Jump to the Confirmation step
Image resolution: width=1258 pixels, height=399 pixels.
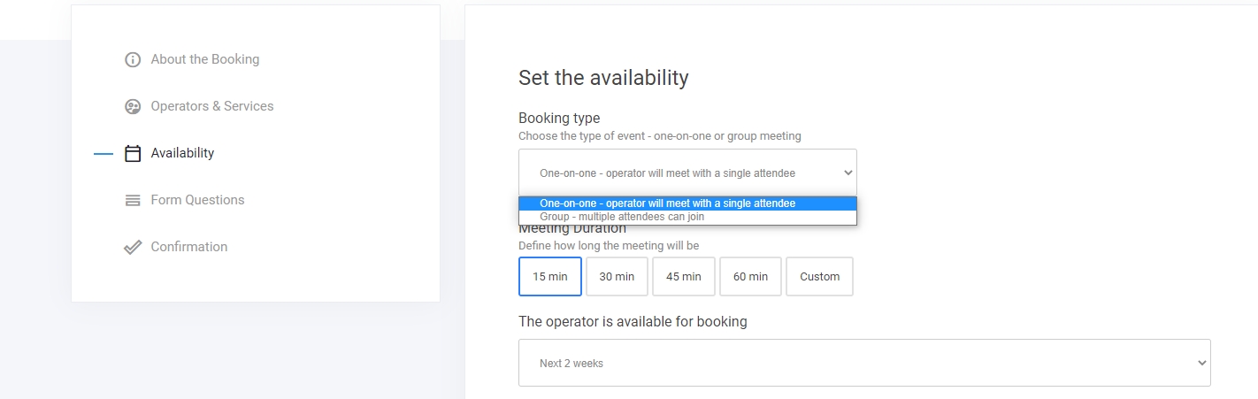click(x=188, y=247)
